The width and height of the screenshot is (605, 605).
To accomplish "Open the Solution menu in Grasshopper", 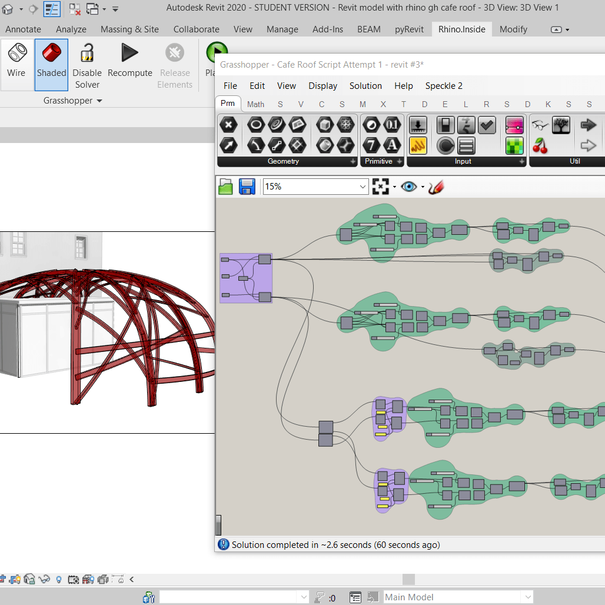I will (x=365, y=86).
